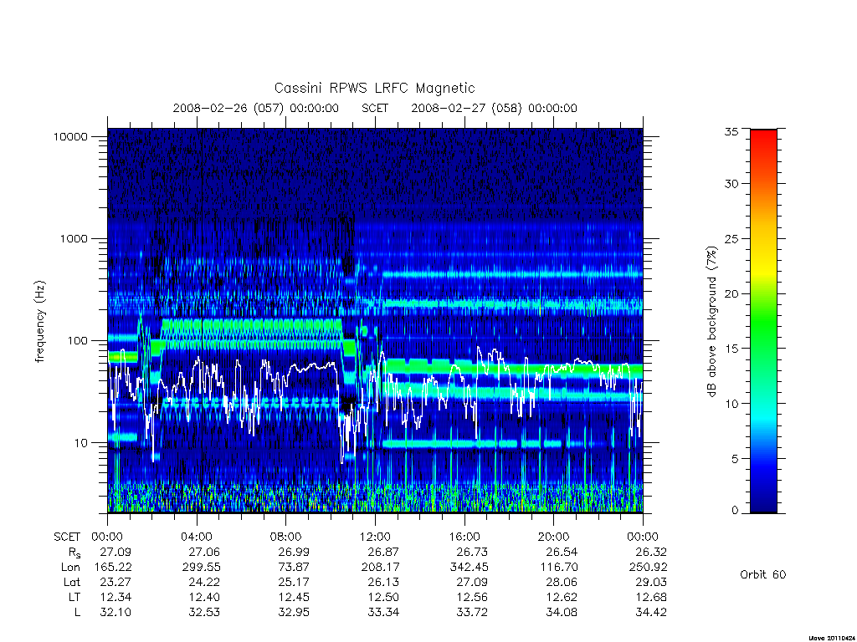Screen dimensions: 857x642
Task: Click the 'L' row label
Action: [77, 612]
